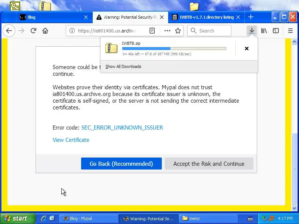Focus the Search input box
Viewport: 299px width, 224px height.
(209, 31)
